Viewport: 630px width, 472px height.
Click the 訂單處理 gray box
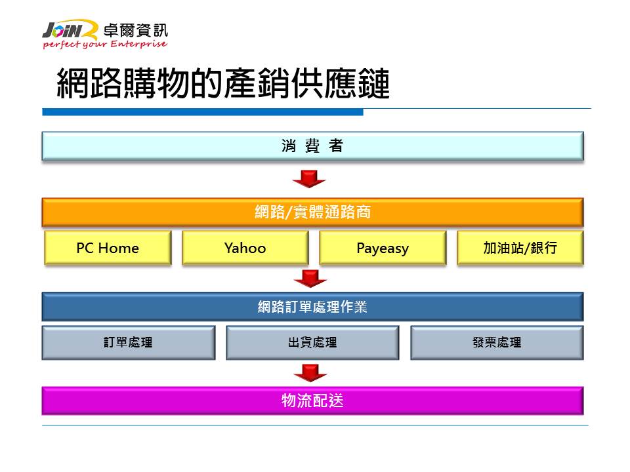(129, 342)
